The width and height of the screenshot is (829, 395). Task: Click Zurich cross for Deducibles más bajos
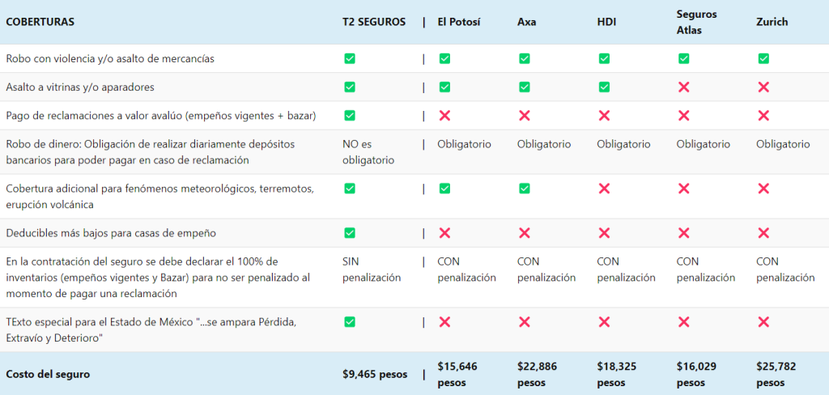(763, 232)
